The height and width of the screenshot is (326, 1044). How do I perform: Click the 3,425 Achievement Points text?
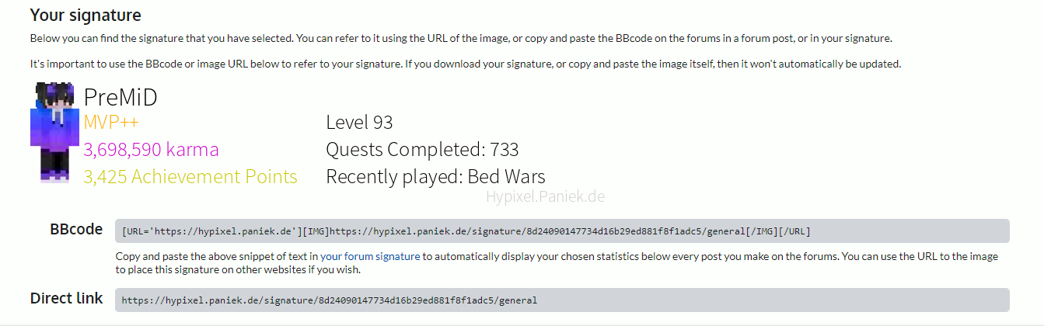click(190, 177)
